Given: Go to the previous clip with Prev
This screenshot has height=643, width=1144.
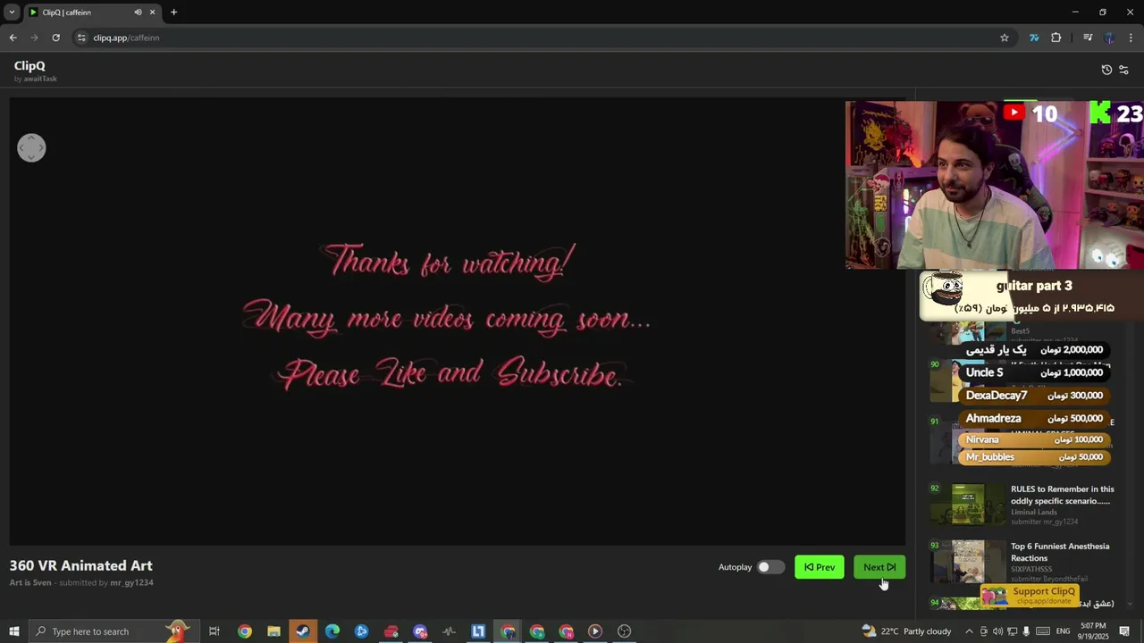Looking at the screenshot, I should pyautogui.click(x=820, y=567).
